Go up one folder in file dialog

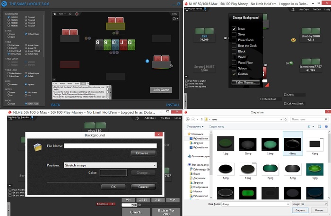click(201, 119)
